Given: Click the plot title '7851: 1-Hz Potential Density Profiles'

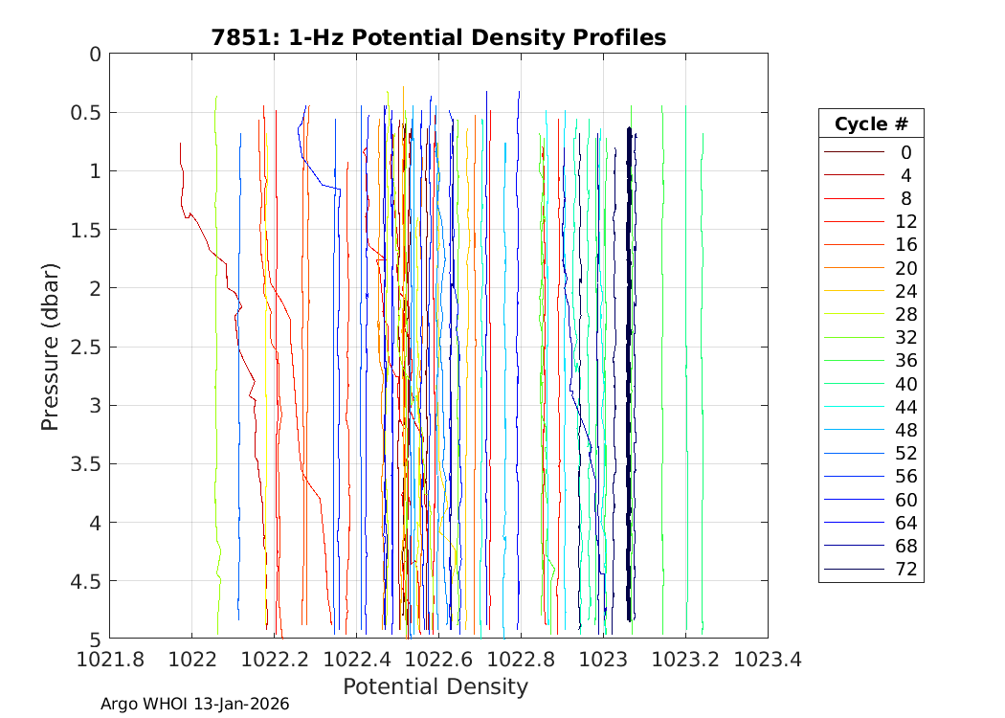Looking at the screenshot, I should point(438,37).
